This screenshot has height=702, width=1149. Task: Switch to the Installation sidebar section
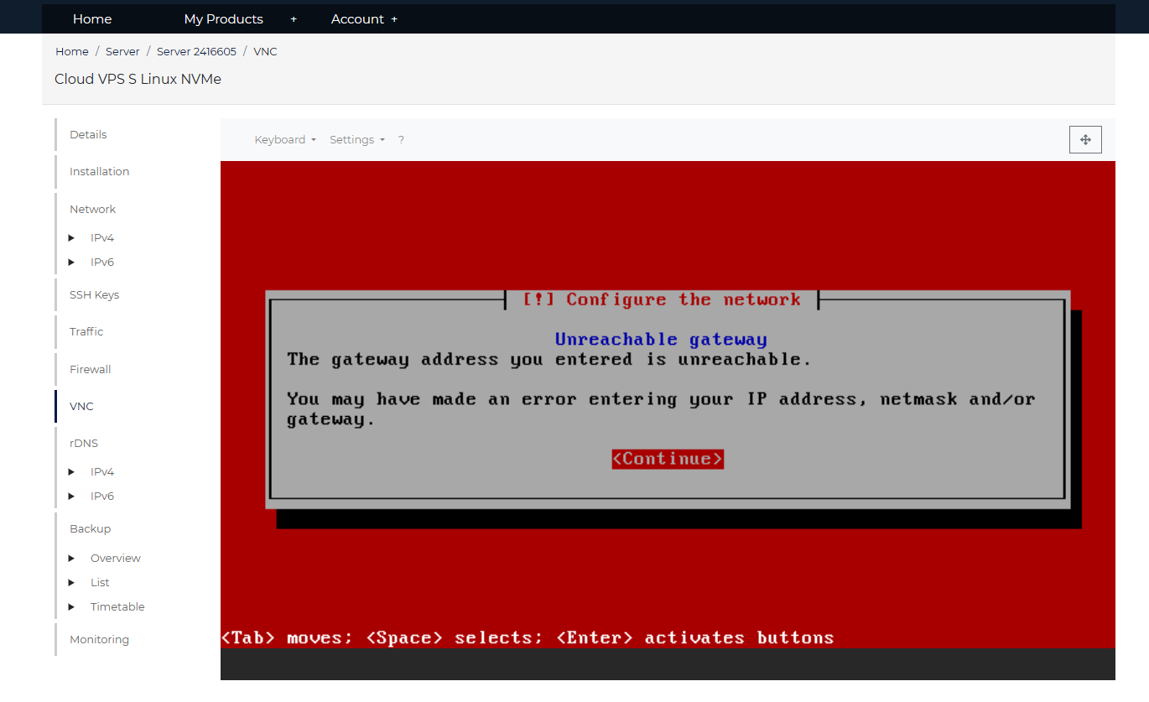99,172
